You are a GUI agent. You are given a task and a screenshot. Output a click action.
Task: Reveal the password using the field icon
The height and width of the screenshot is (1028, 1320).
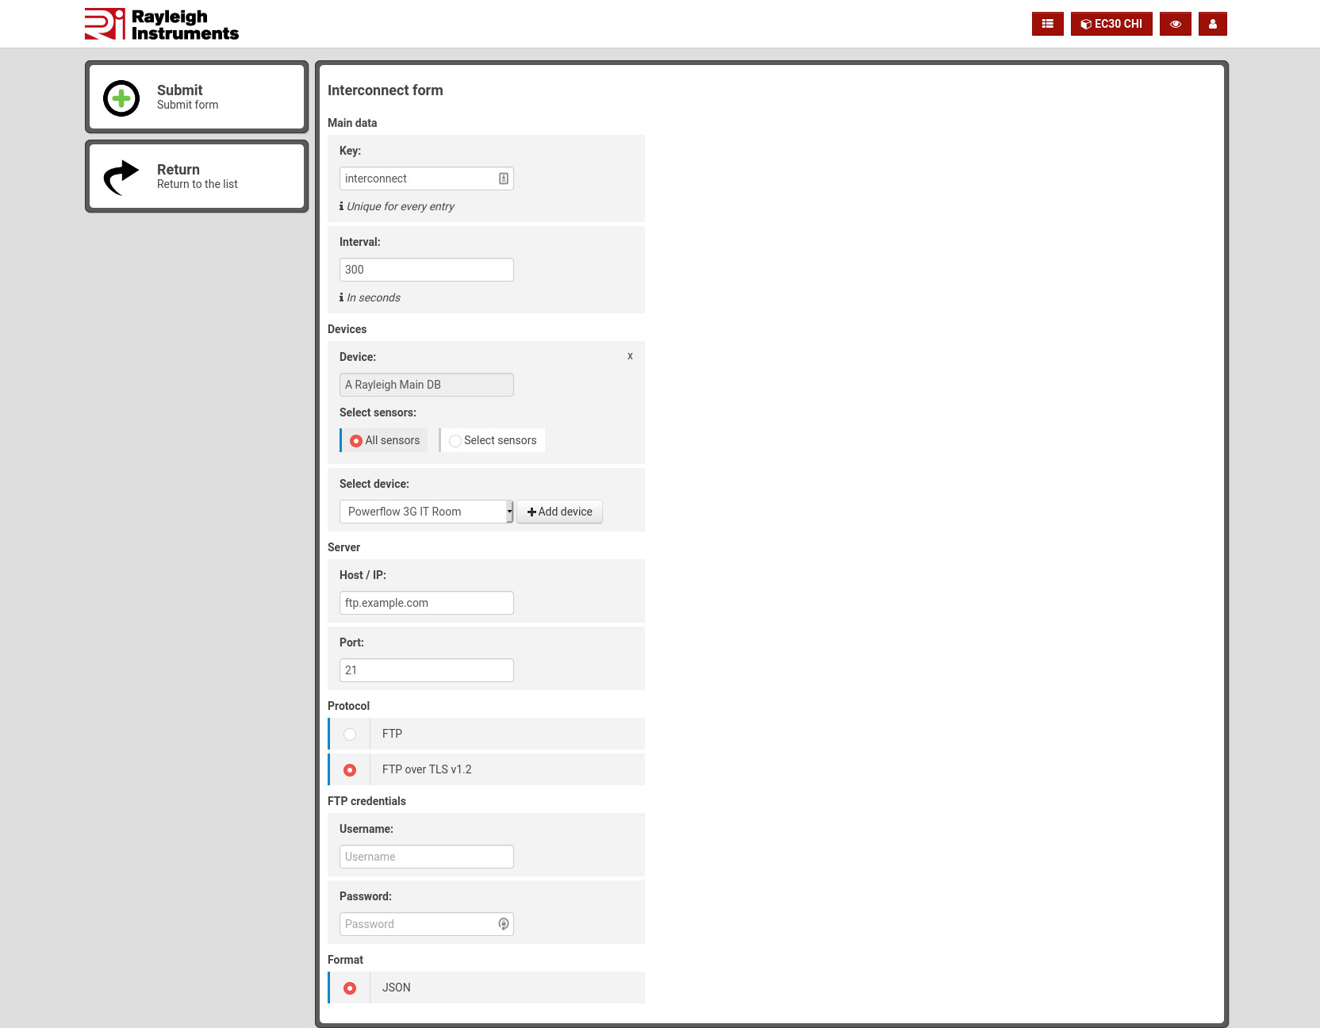504,924
